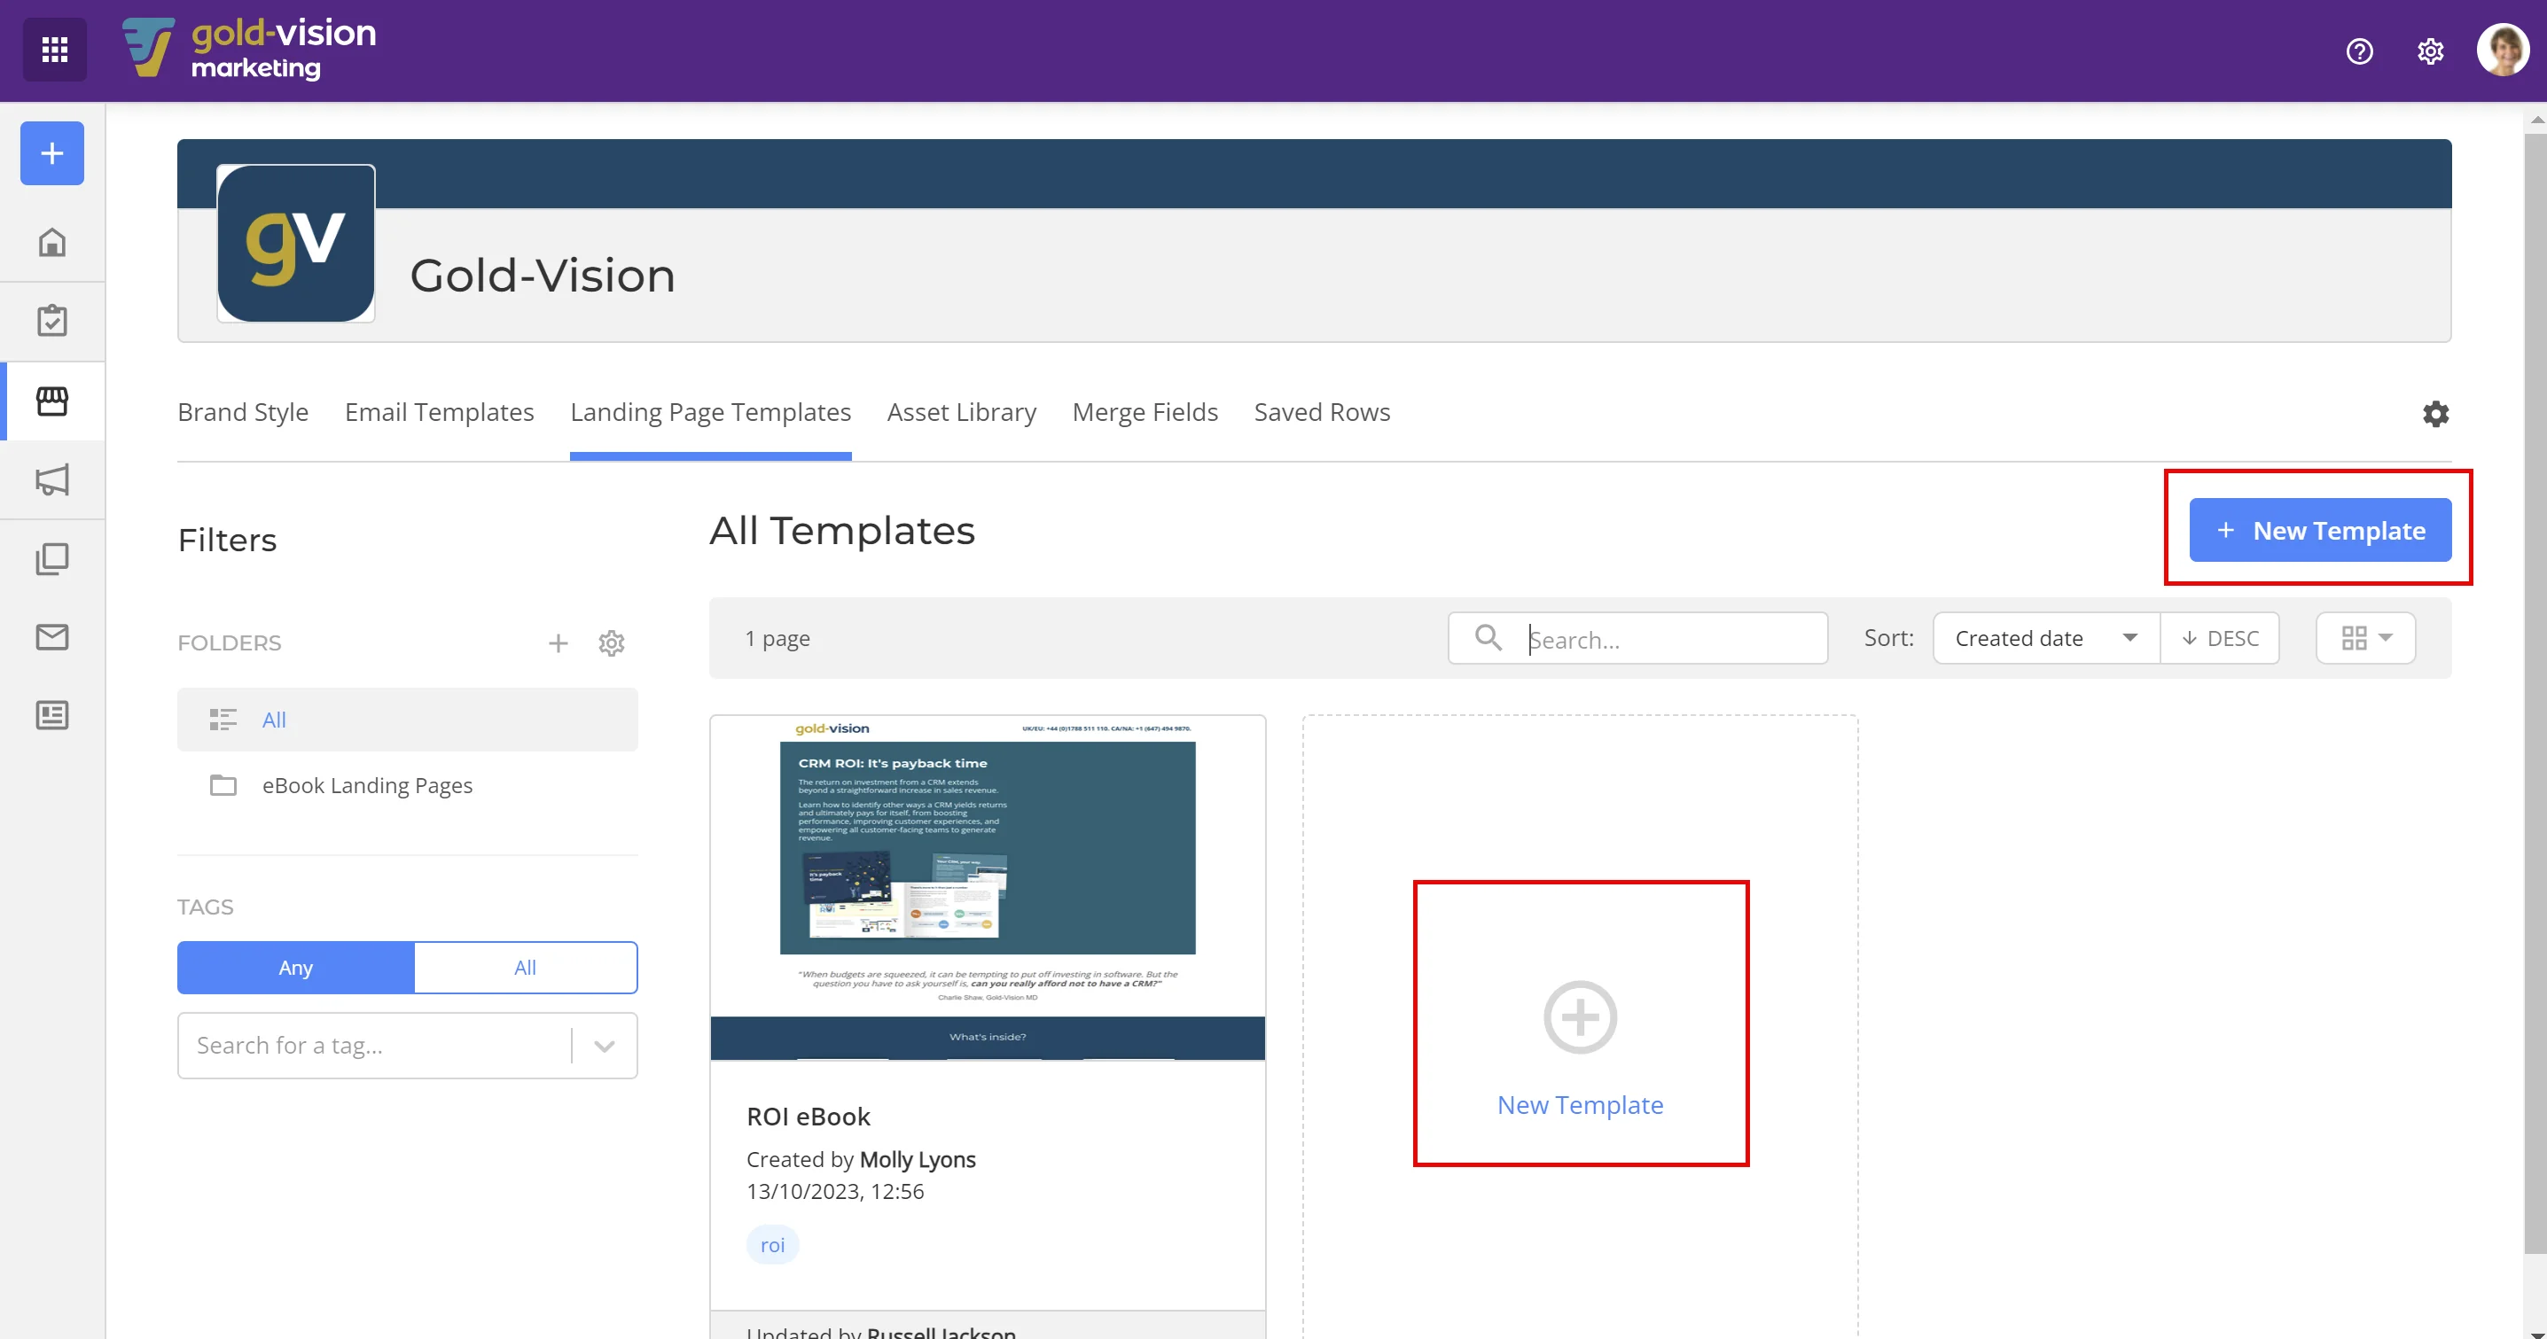Select the All tag match toggle
Viewport: 2547px width, 1339px height.
525,968
